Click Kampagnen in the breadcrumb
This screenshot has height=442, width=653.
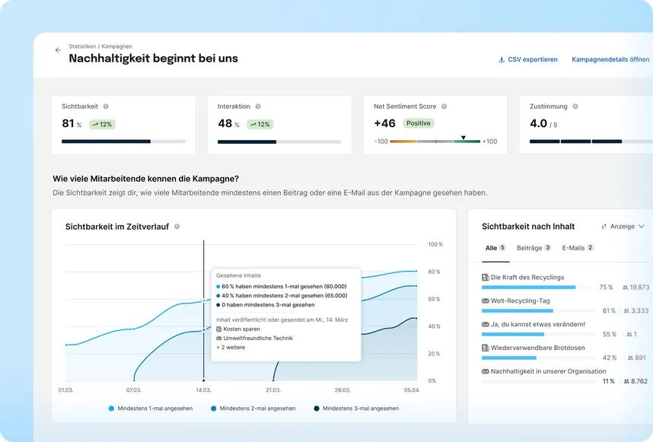pyautogui.click(x=116, y=46)
